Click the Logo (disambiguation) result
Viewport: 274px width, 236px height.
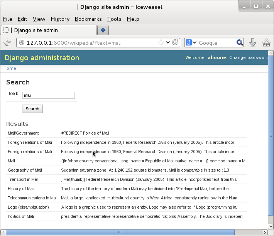point(28,207)
